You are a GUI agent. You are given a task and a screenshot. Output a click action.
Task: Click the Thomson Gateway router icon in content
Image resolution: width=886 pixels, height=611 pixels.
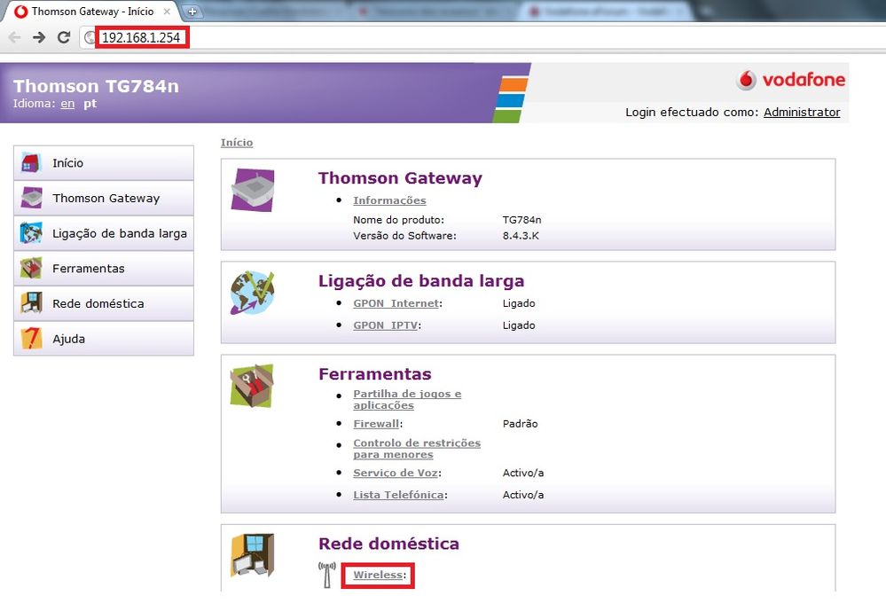coord(252,189)
